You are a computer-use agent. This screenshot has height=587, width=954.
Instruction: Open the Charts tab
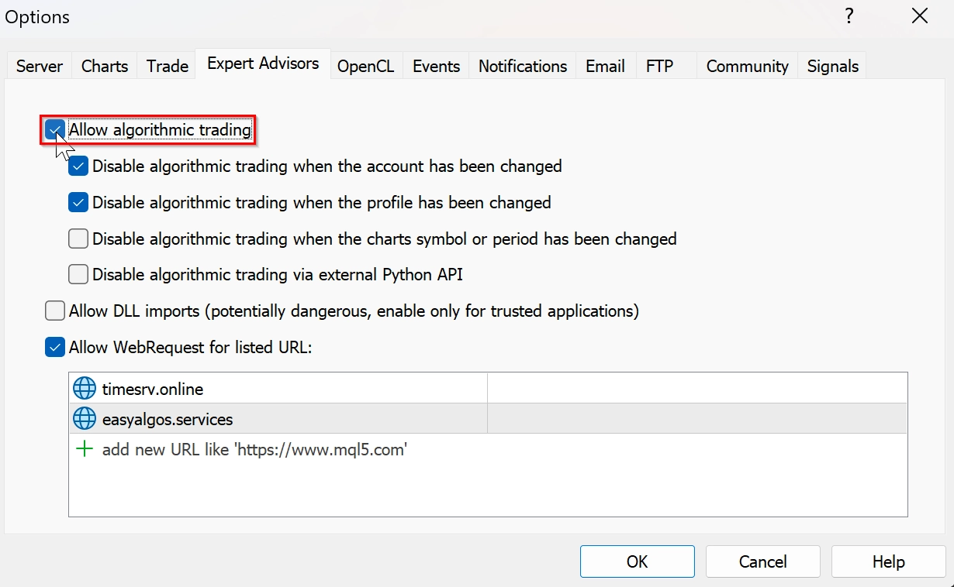(105, 67)
